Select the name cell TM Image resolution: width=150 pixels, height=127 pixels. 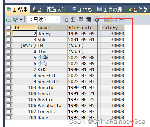[52, 46]
